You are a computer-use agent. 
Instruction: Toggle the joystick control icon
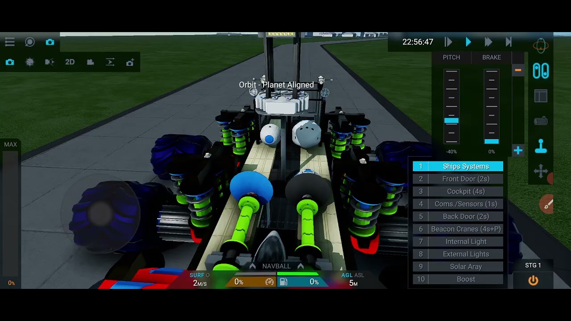click(541, 146)
